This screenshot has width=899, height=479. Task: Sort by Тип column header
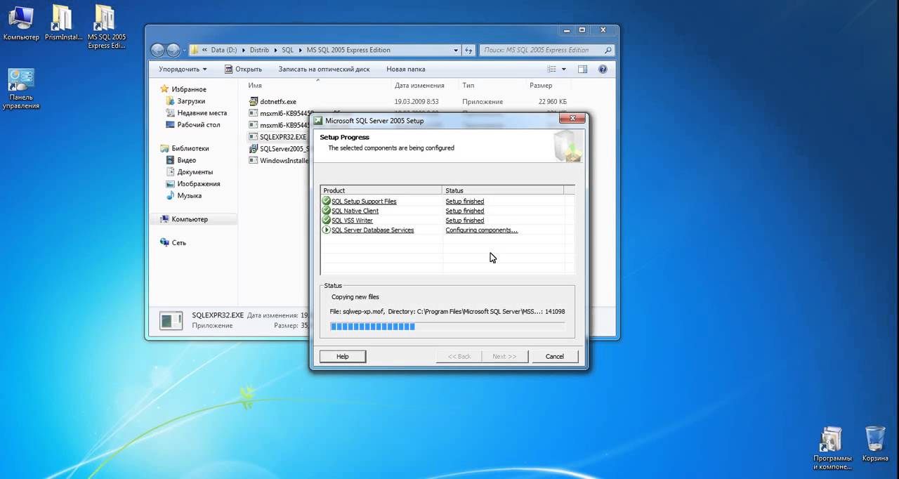click(x=468, y=86)
